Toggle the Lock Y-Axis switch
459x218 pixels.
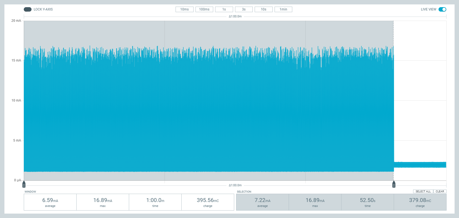pos(28,9)
